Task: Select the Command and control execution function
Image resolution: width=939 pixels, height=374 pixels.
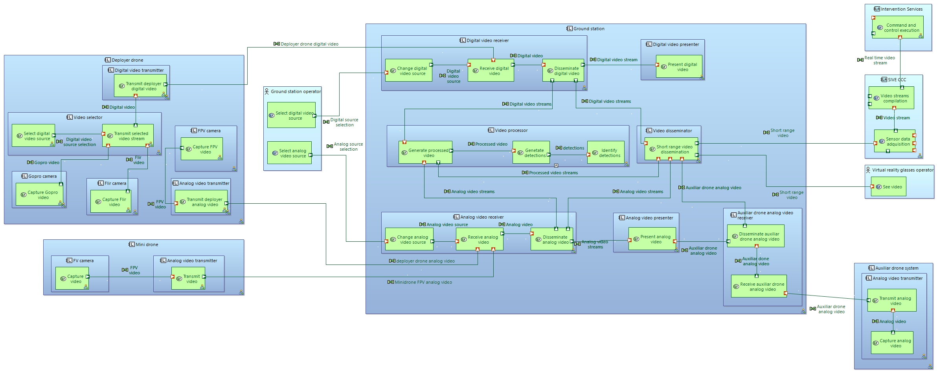Action: 898,27
